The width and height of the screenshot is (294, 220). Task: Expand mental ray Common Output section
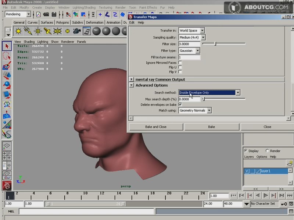132,79
